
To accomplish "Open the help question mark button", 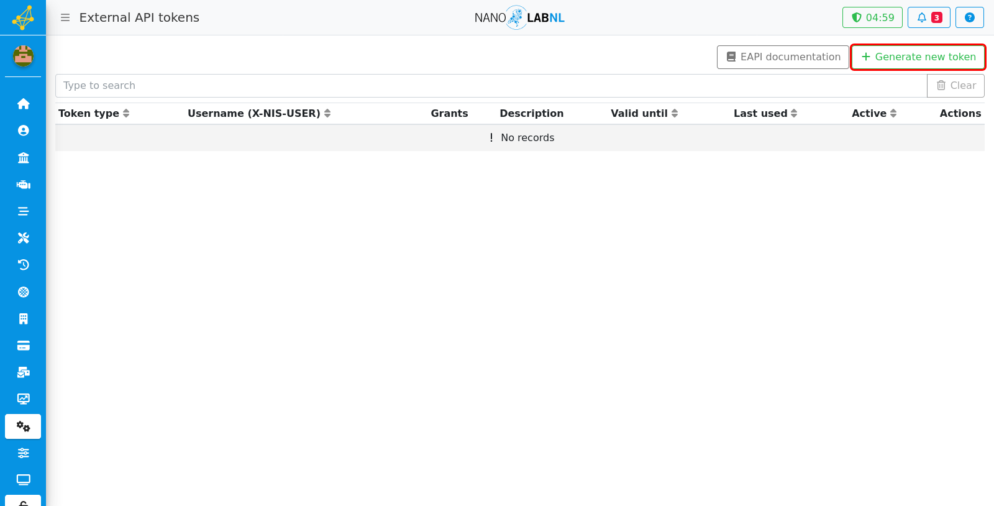I will click(969, 17).
